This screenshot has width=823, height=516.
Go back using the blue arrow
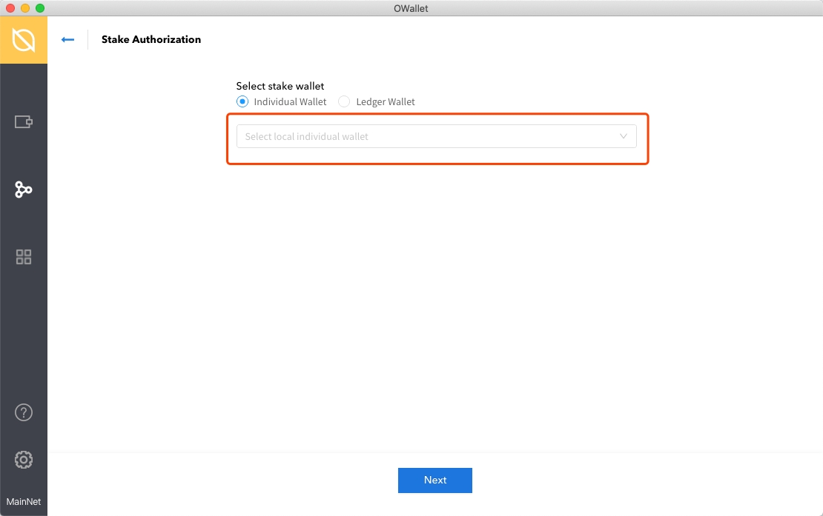coord(67,40)
